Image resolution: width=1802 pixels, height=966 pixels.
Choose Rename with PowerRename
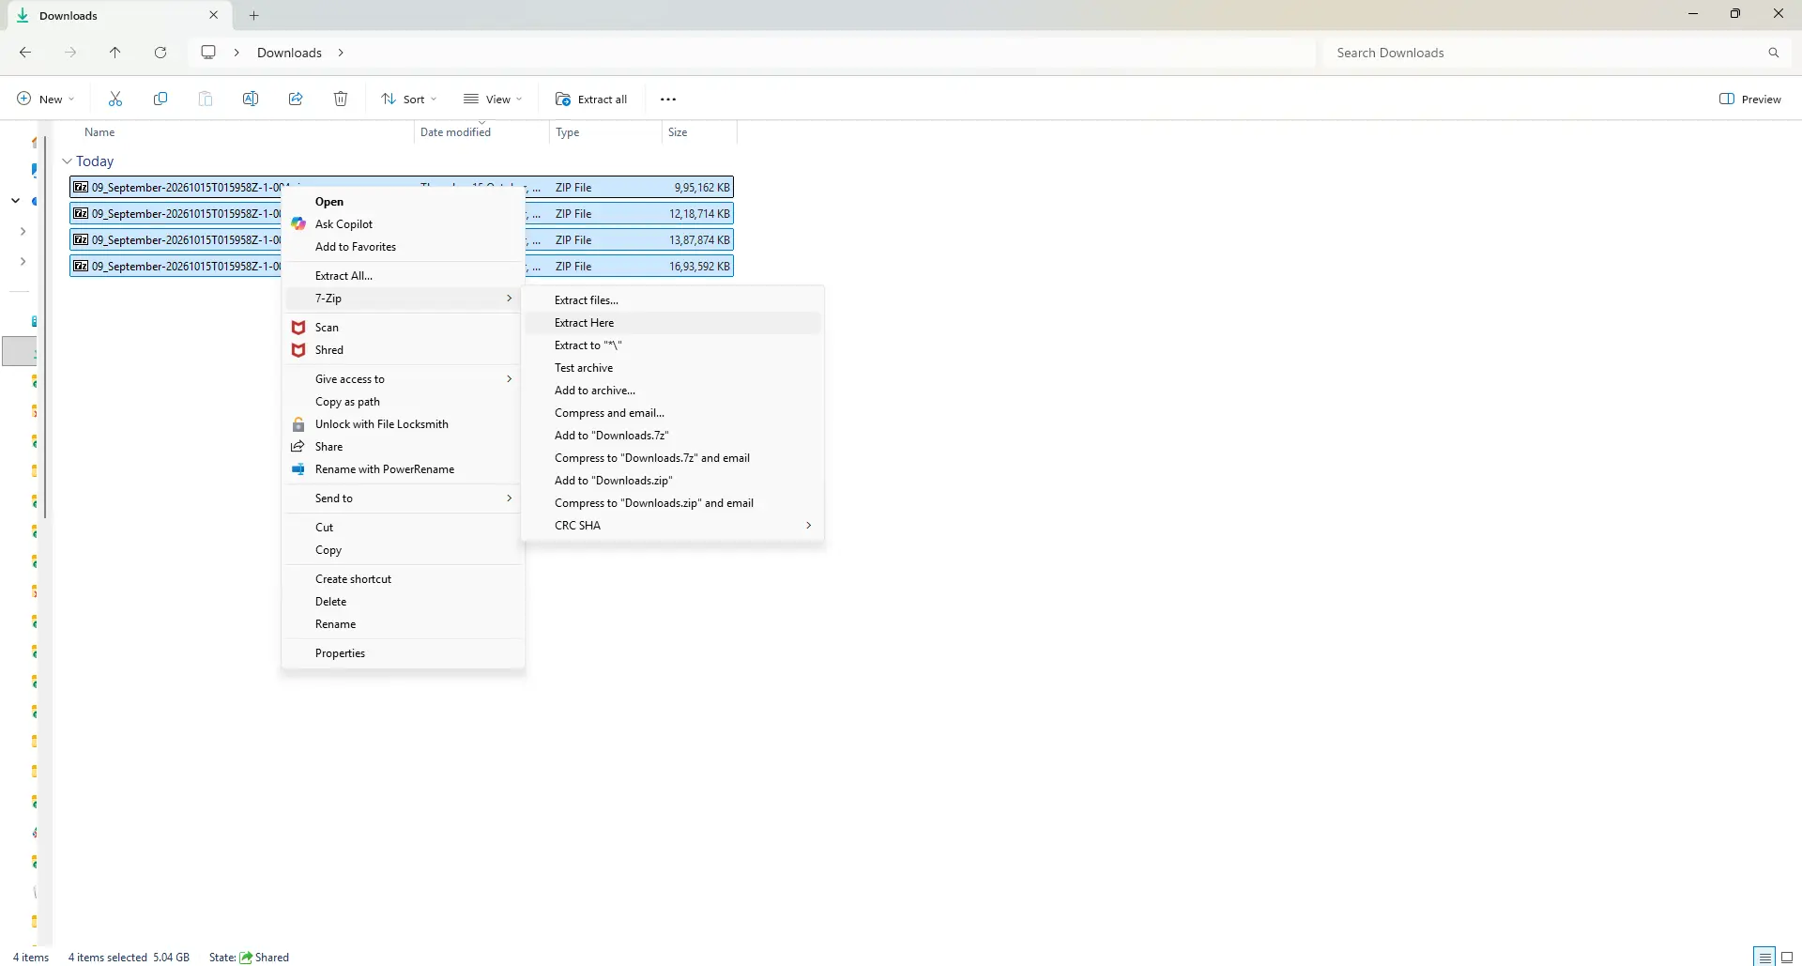pos(404,469)
